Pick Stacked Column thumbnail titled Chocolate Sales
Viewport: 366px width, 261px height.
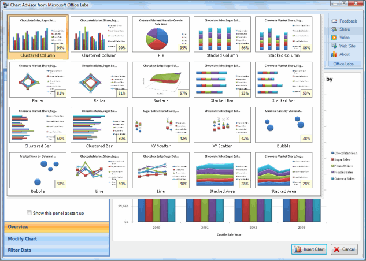point(222,34)
